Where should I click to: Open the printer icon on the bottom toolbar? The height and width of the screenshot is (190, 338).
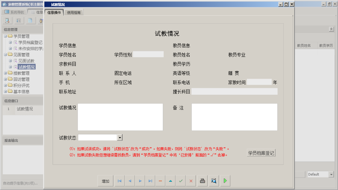202,181
